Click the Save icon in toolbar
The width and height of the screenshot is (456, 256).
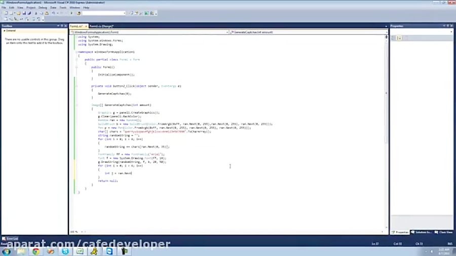click(24, 13)
